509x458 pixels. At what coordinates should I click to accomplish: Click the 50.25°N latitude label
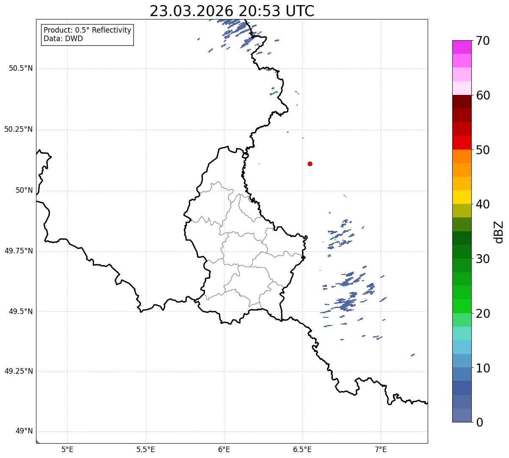click(18, 129)
